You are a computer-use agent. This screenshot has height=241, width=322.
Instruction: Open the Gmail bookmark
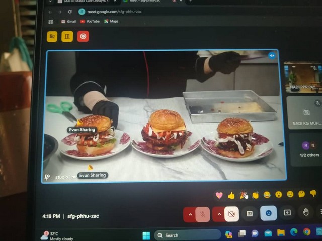[x=68, y=22]
